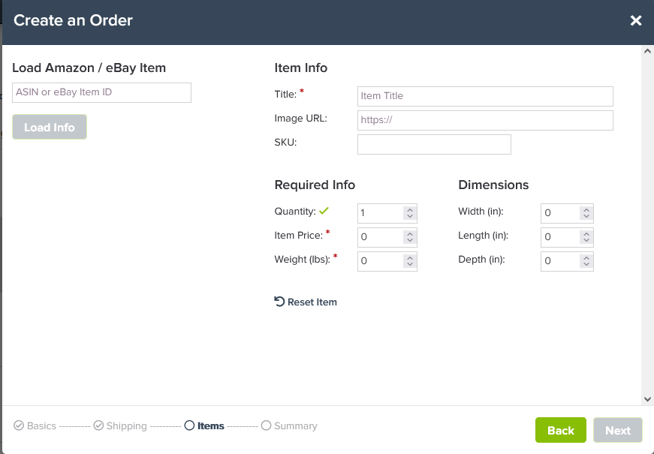Click the Next button
Image resolution: width=654 pixels, height=454 pixels.
pyautogui.click(x=618, y=430)
